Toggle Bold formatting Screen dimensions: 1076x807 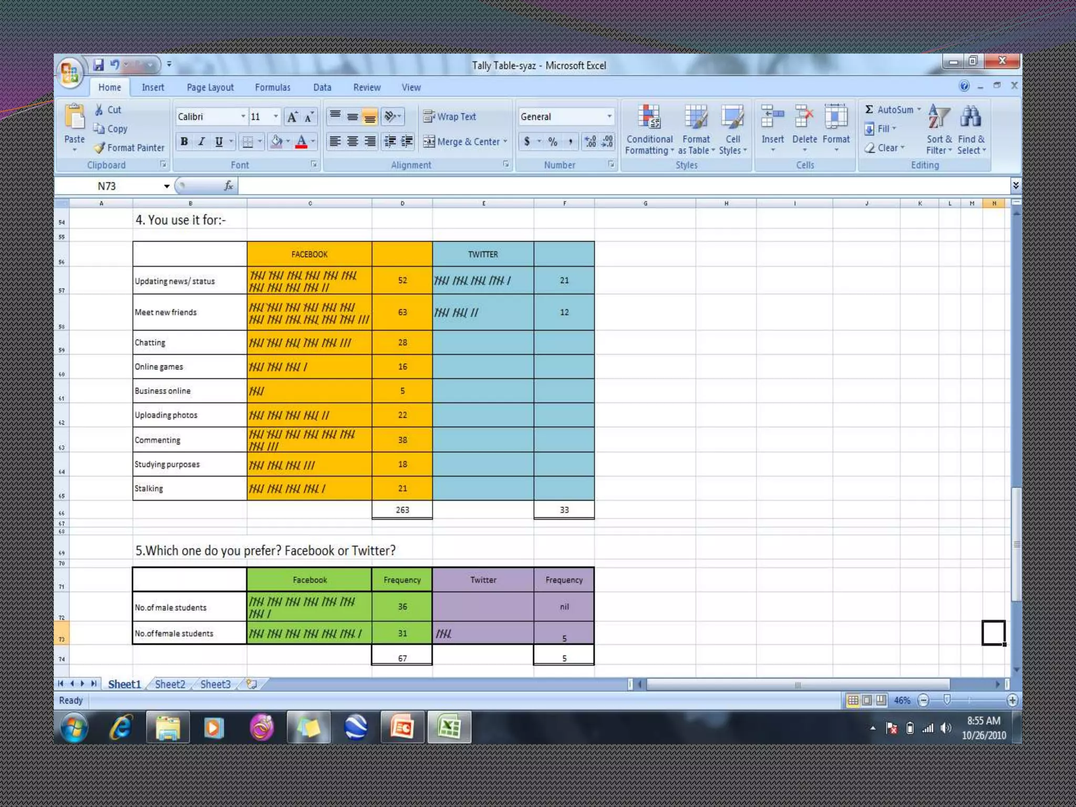coord(184,142)
